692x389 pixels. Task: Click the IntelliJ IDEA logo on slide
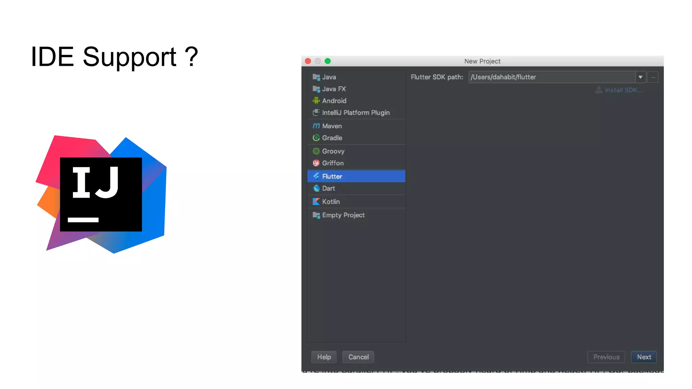(x=101, y=194)
